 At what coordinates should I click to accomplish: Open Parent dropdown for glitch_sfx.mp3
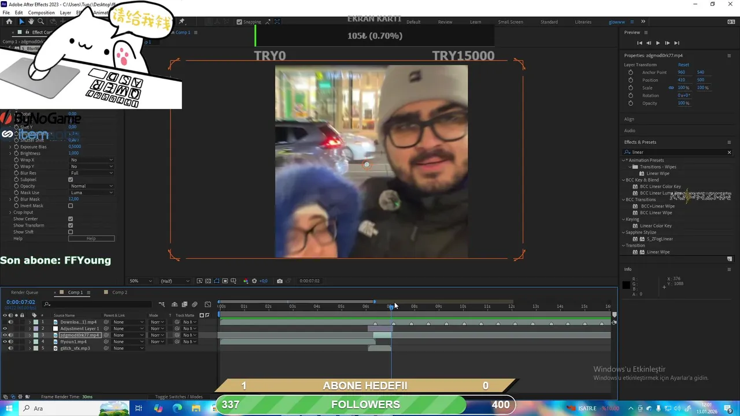click(128, 348)
